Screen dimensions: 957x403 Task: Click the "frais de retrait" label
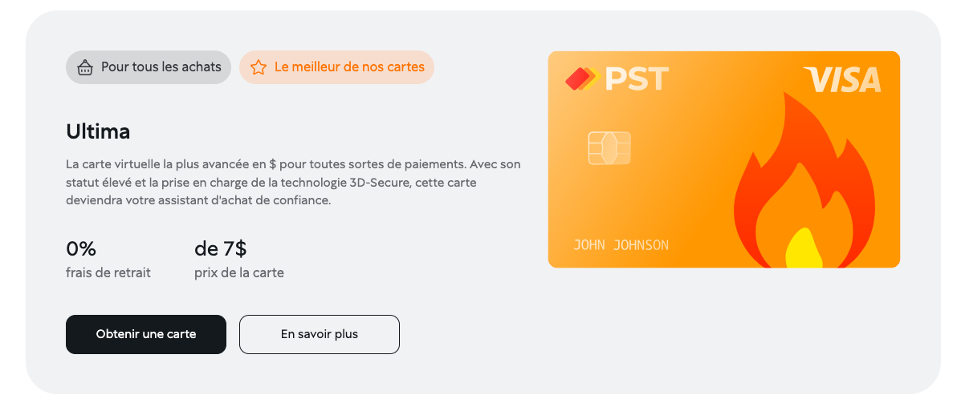coord(108,272)
